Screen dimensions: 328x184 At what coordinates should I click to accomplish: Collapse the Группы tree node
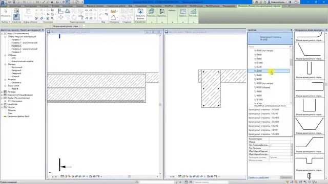point(2,107)
